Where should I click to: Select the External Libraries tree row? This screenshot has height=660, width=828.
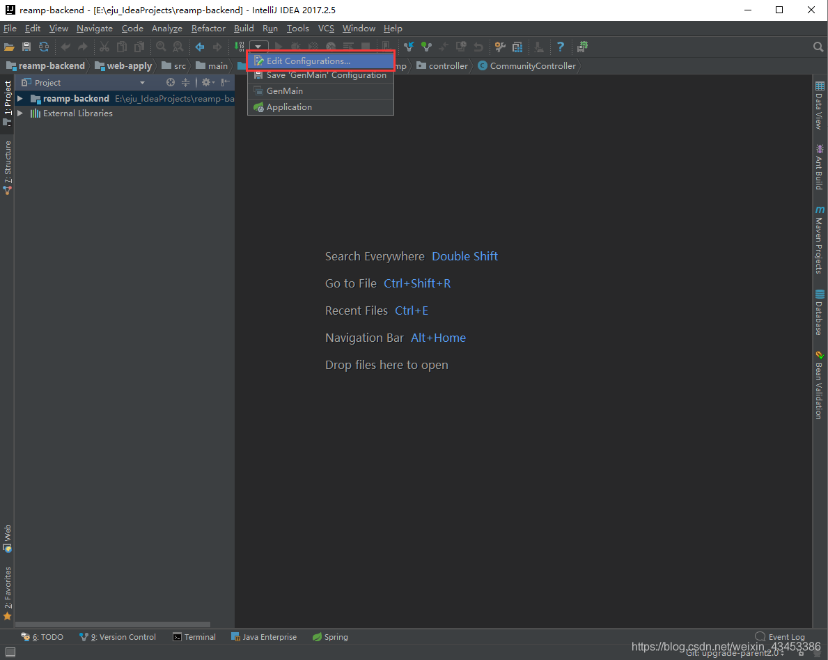pos(125,113)
